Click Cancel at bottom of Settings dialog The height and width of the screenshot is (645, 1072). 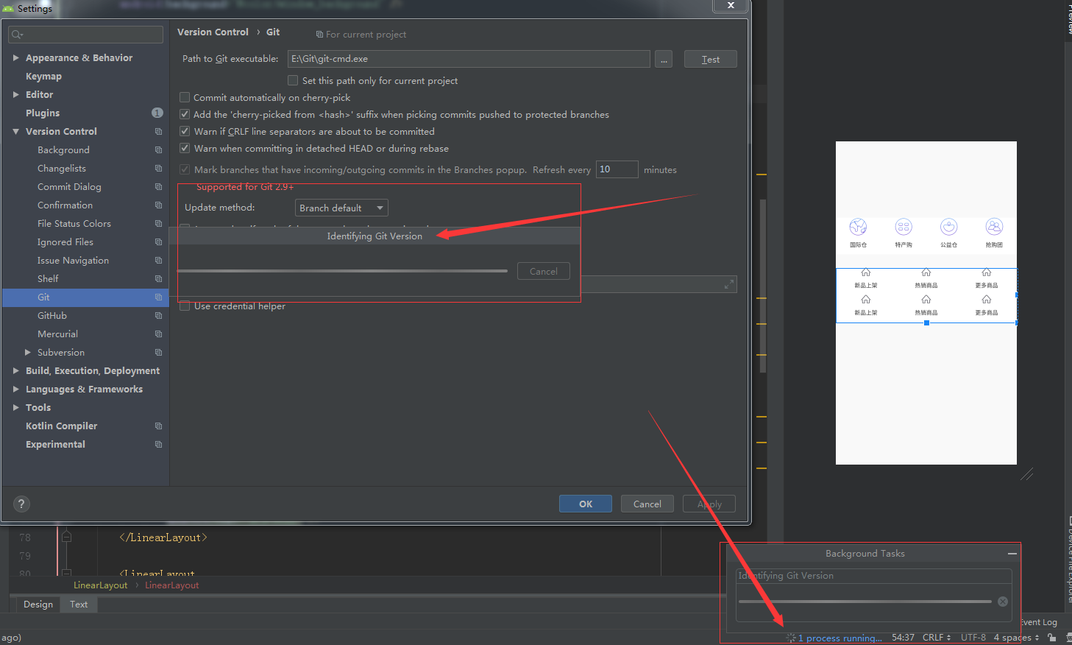pos(647,504)
